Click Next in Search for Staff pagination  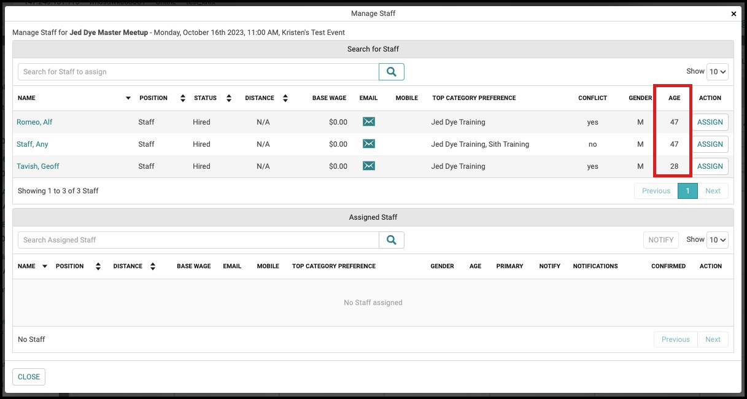[x=713, y=191]
